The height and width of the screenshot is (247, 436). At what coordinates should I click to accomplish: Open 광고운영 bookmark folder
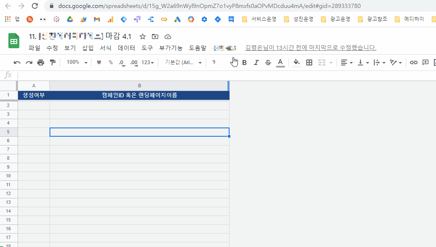(335, 19)
